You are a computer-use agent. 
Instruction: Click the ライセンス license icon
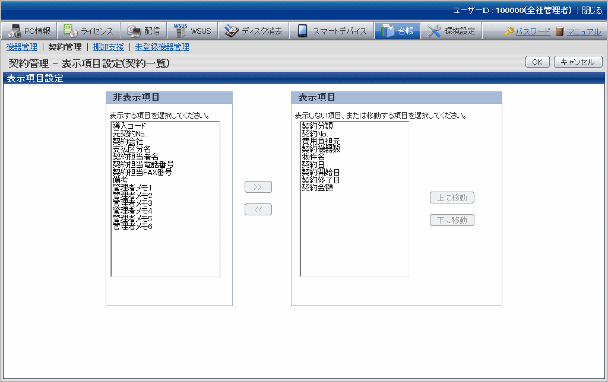pyautogui.click(x=70, y=31)
